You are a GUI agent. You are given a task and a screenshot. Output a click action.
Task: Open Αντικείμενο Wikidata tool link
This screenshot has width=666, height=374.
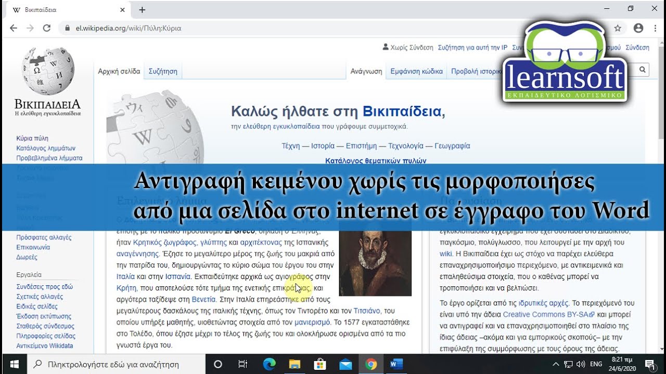pos(45,346)
